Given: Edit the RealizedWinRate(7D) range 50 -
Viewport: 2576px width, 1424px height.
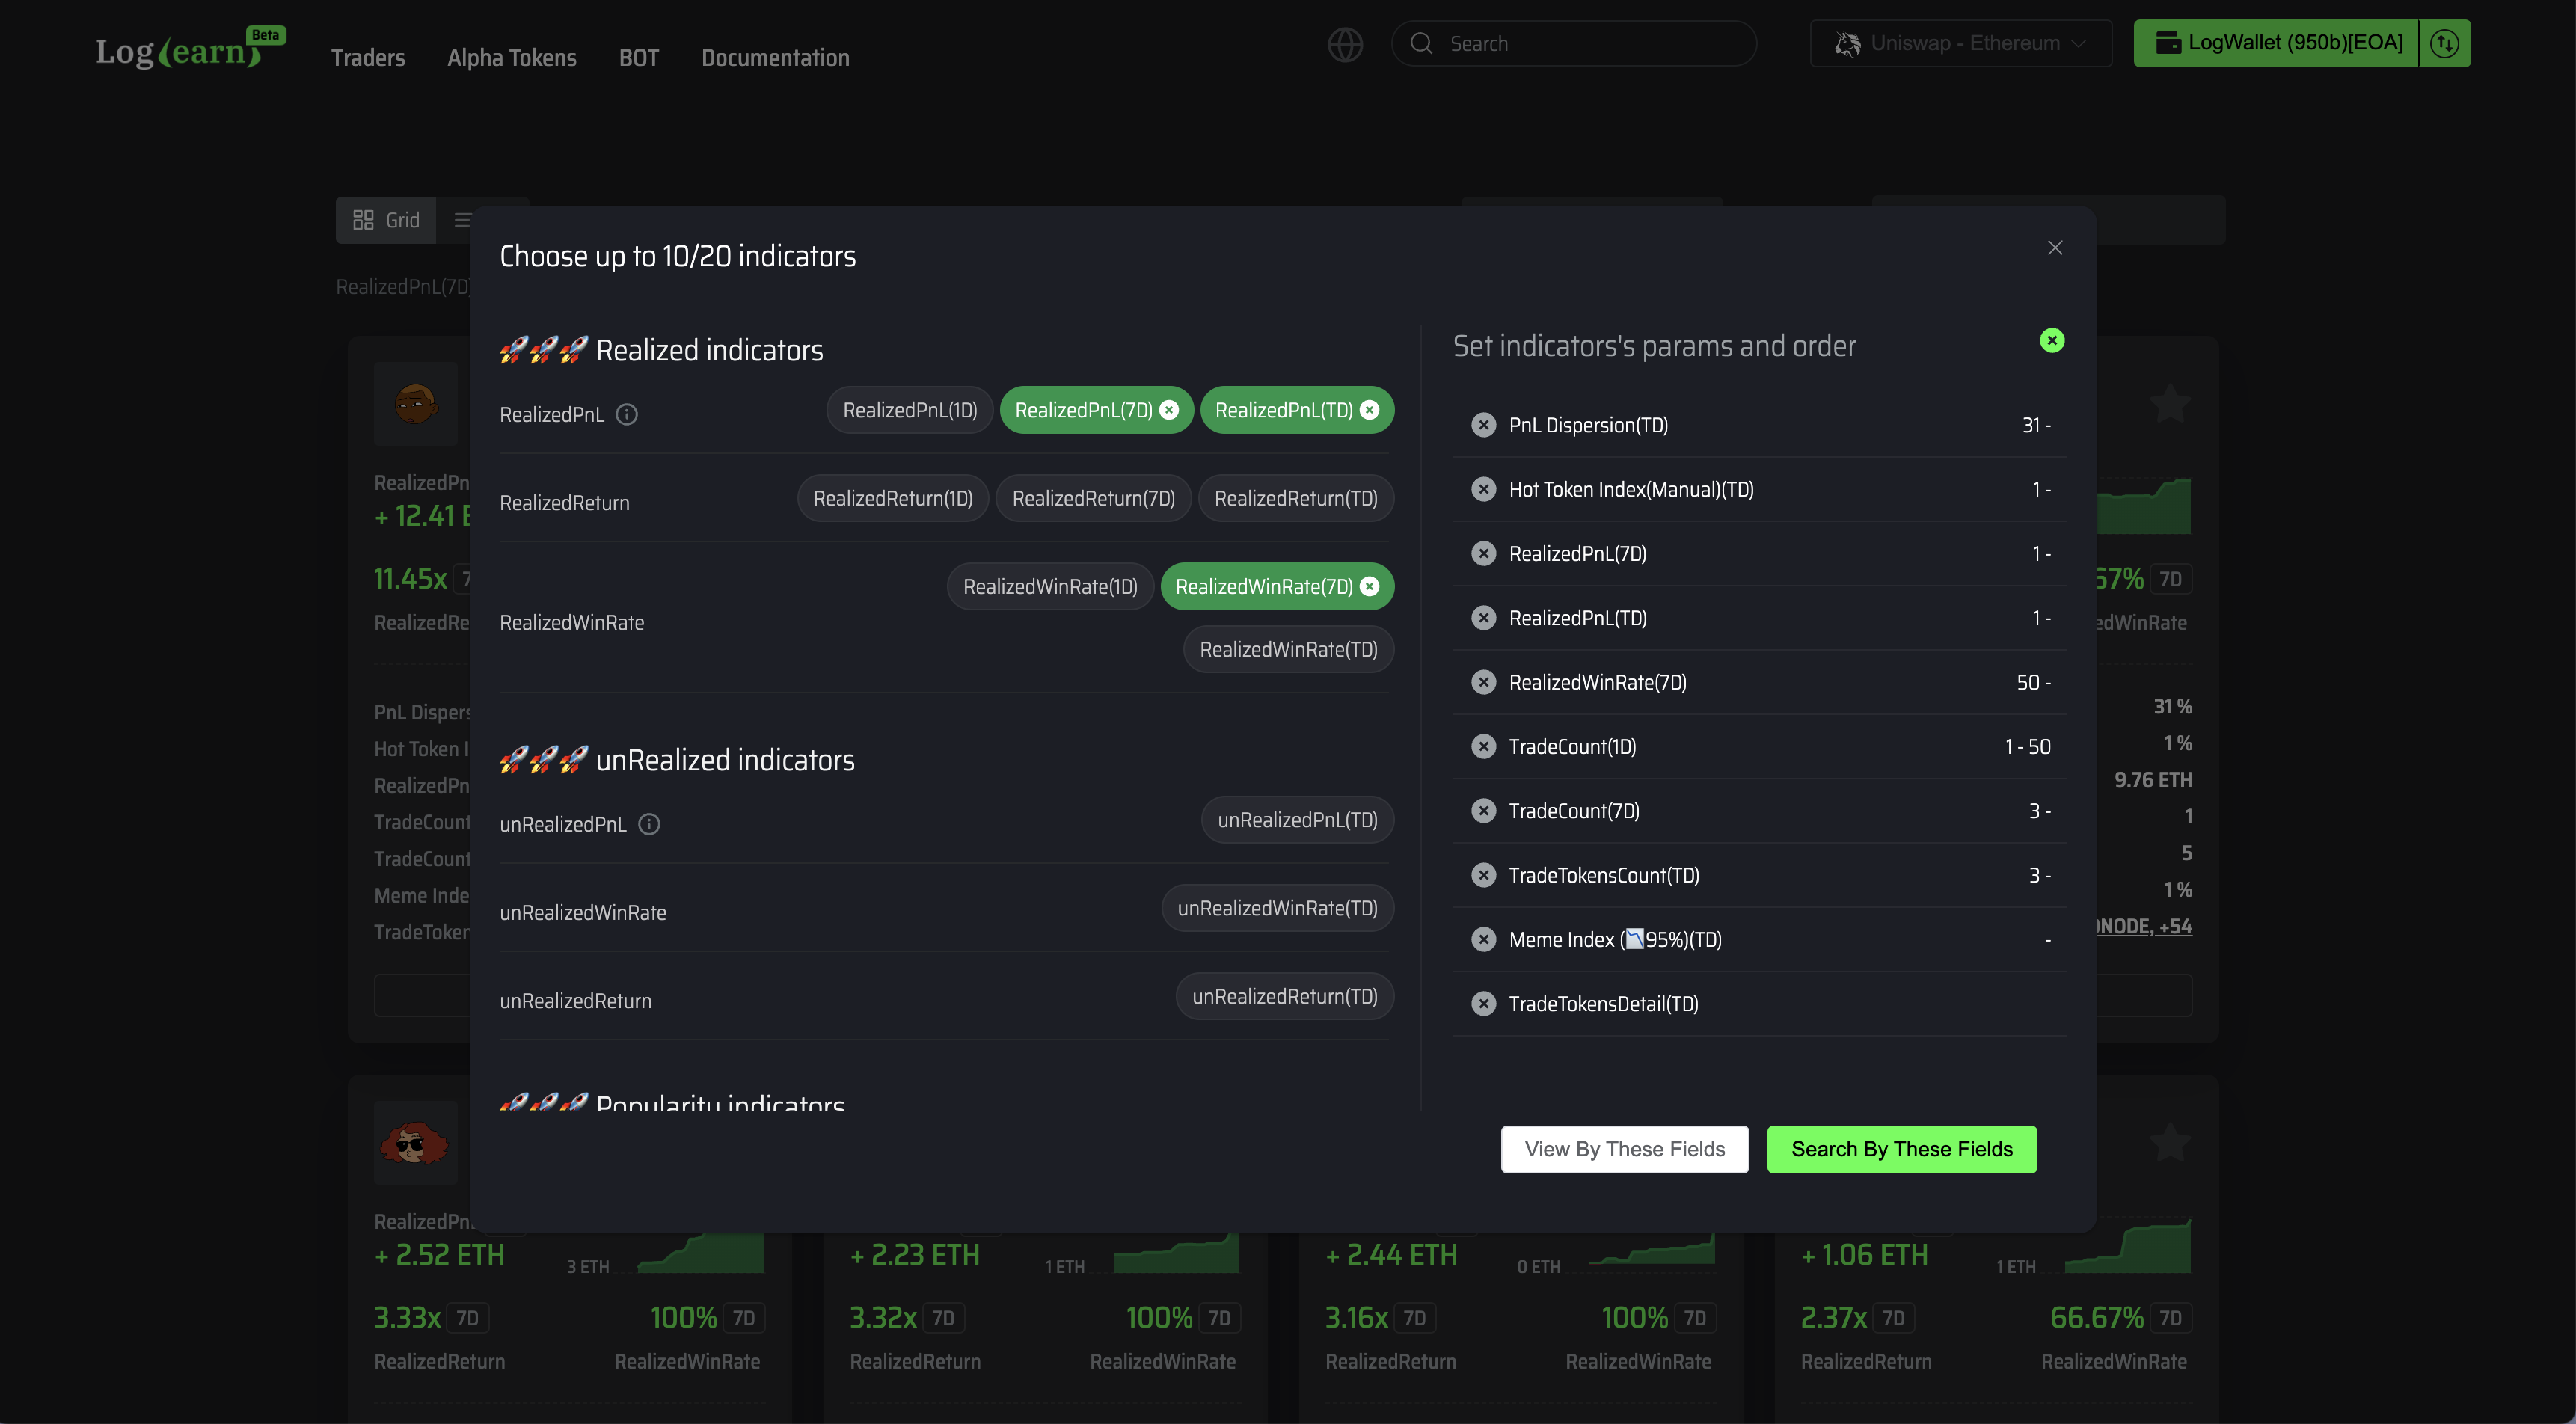Looking at the screenshot, I should point(2034,682).
